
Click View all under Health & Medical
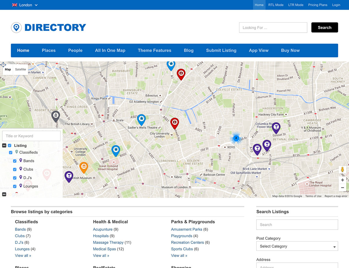[x=101, y=255]
